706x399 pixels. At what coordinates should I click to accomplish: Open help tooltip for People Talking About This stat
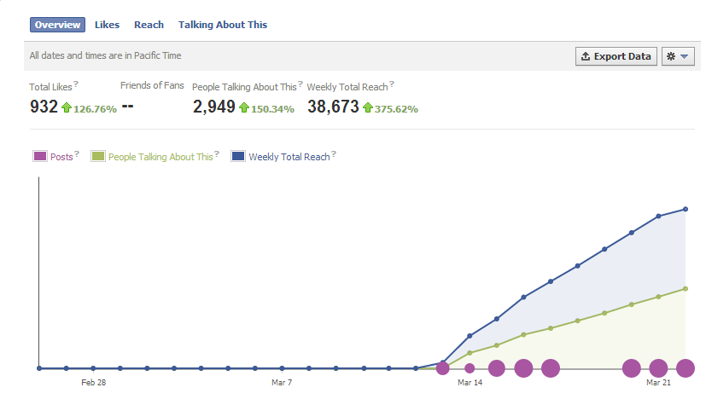(300, 84)
